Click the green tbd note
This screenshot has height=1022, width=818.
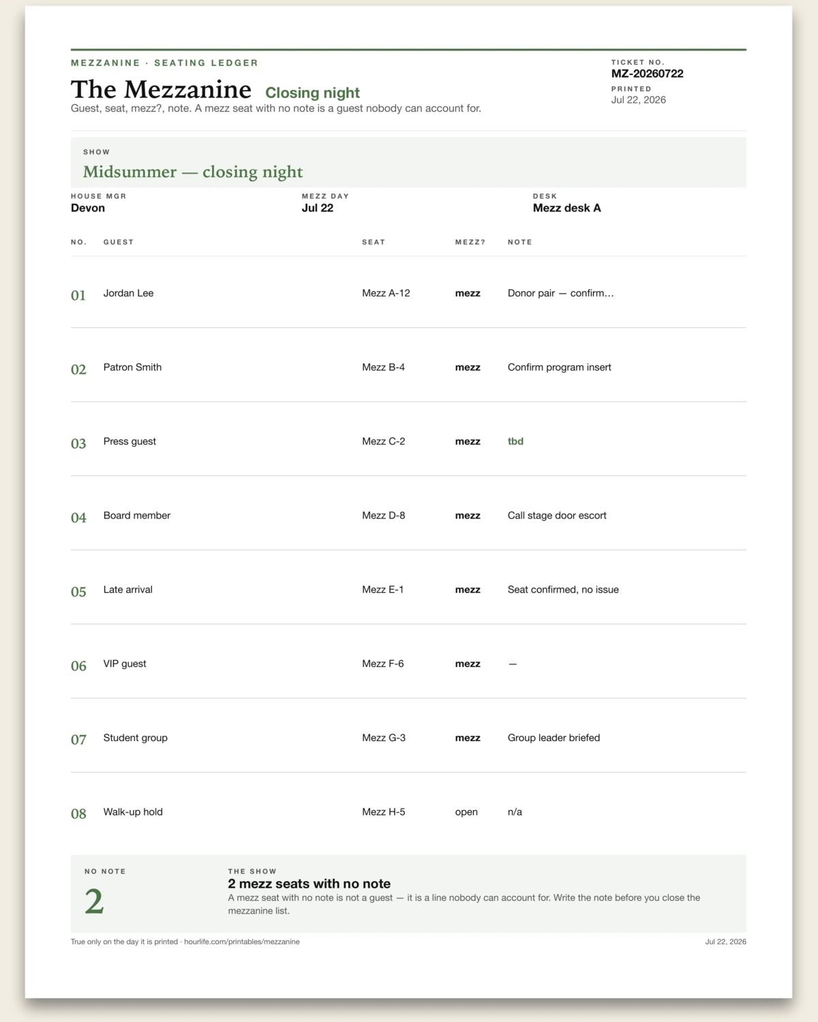click(x=515, y=442)
